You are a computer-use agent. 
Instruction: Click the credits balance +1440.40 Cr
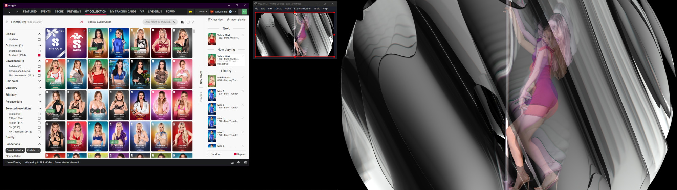(x=201, y=12)
